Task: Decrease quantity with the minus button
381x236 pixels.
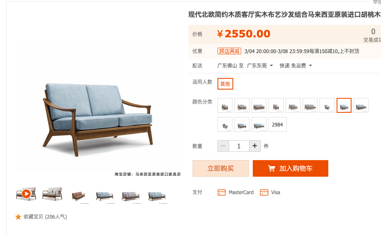Action: coord(223,146)
